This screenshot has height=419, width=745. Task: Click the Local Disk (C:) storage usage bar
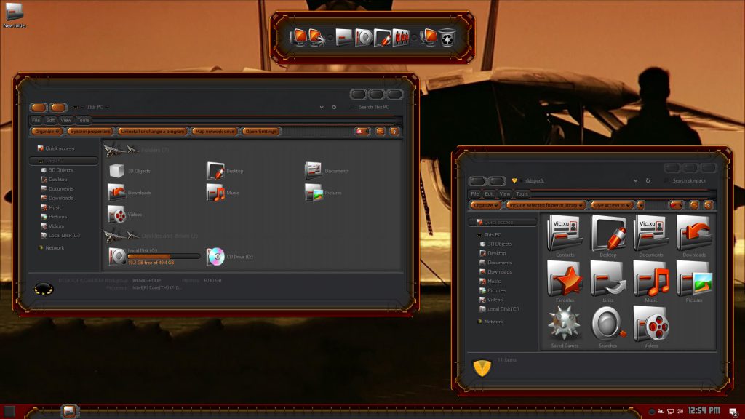pos(164,256)
